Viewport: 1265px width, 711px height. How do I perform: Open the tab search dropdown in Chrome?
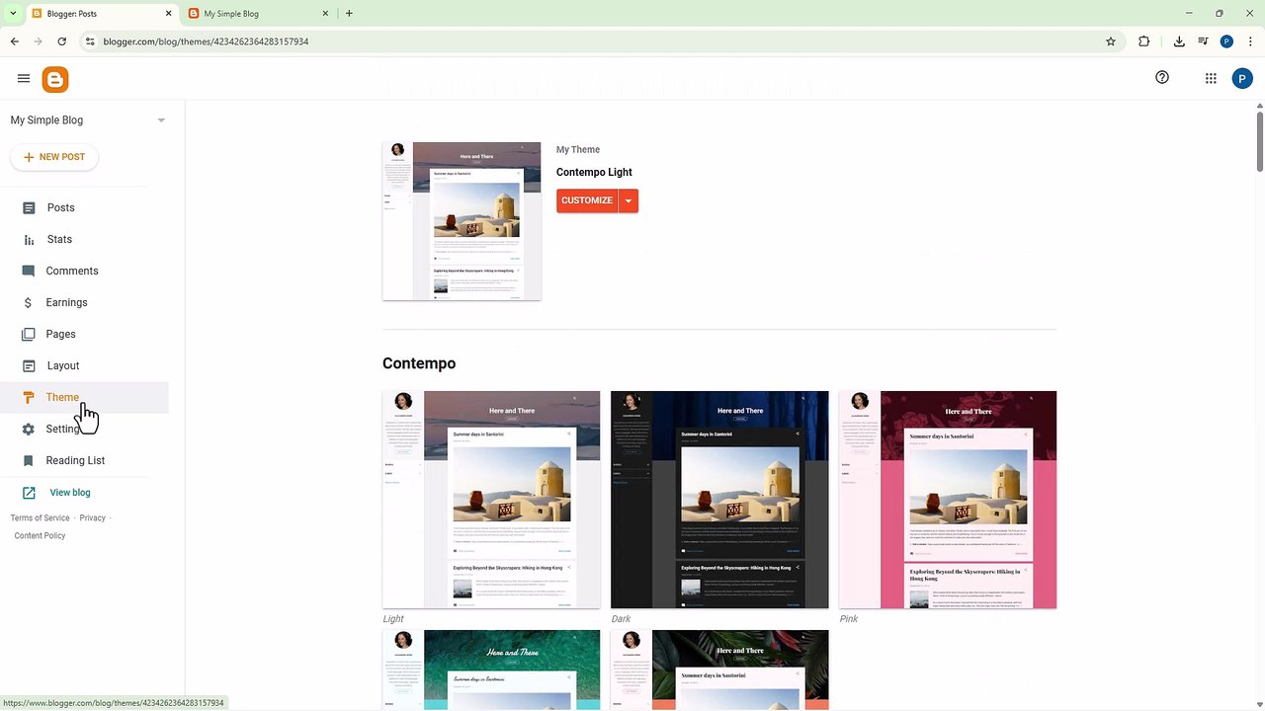pos(13,13)
